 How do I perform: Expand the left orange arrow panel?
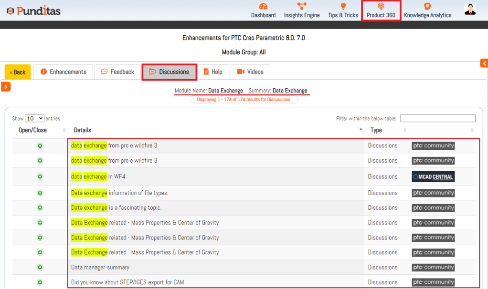pos(6,86)
